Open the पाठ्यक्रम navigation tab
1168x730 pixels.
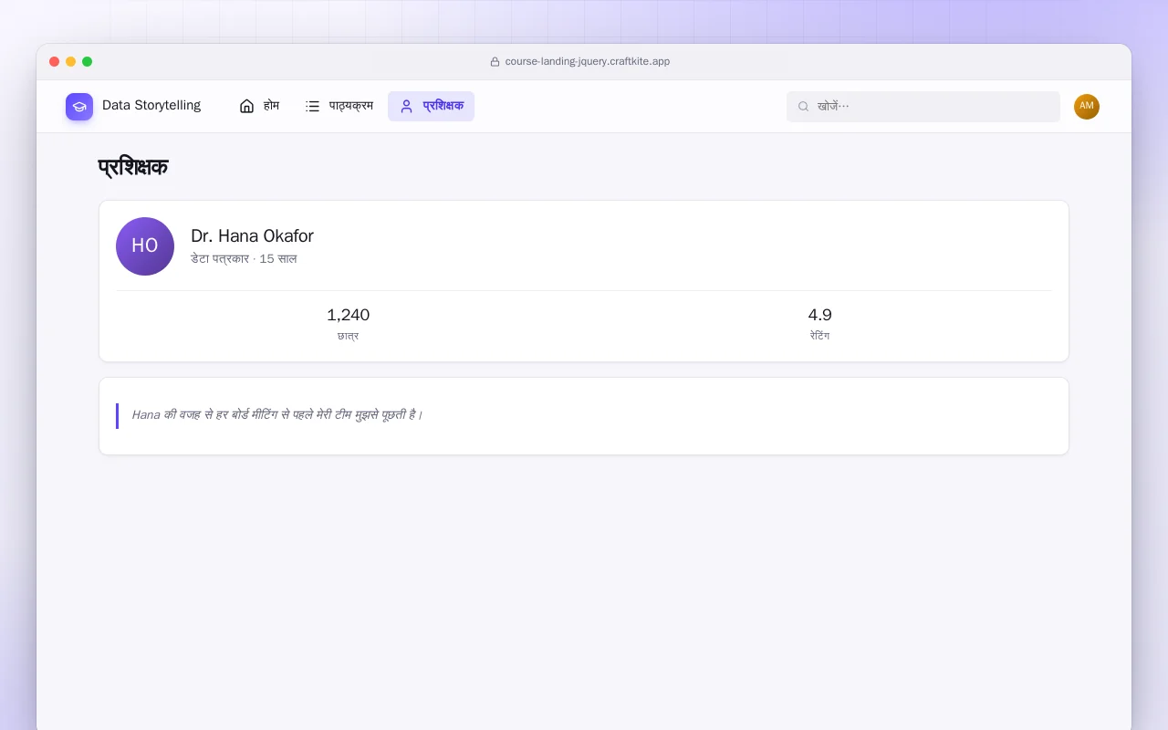click(339, 106)
